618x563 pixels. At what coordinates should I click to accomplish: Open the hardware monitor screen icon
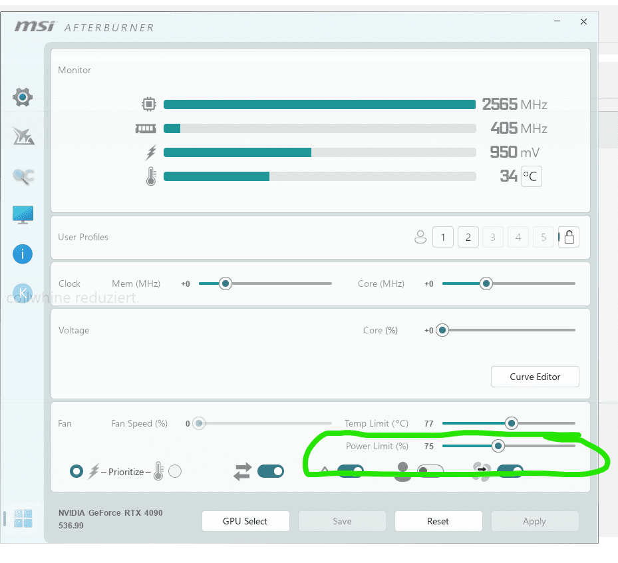23,215
